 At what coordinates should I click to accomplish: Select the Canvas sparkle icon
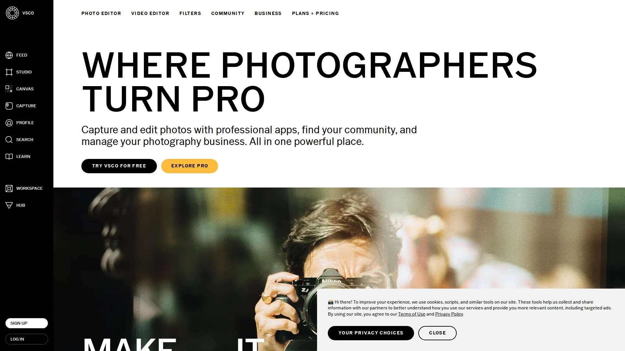[x=9, y=89]
